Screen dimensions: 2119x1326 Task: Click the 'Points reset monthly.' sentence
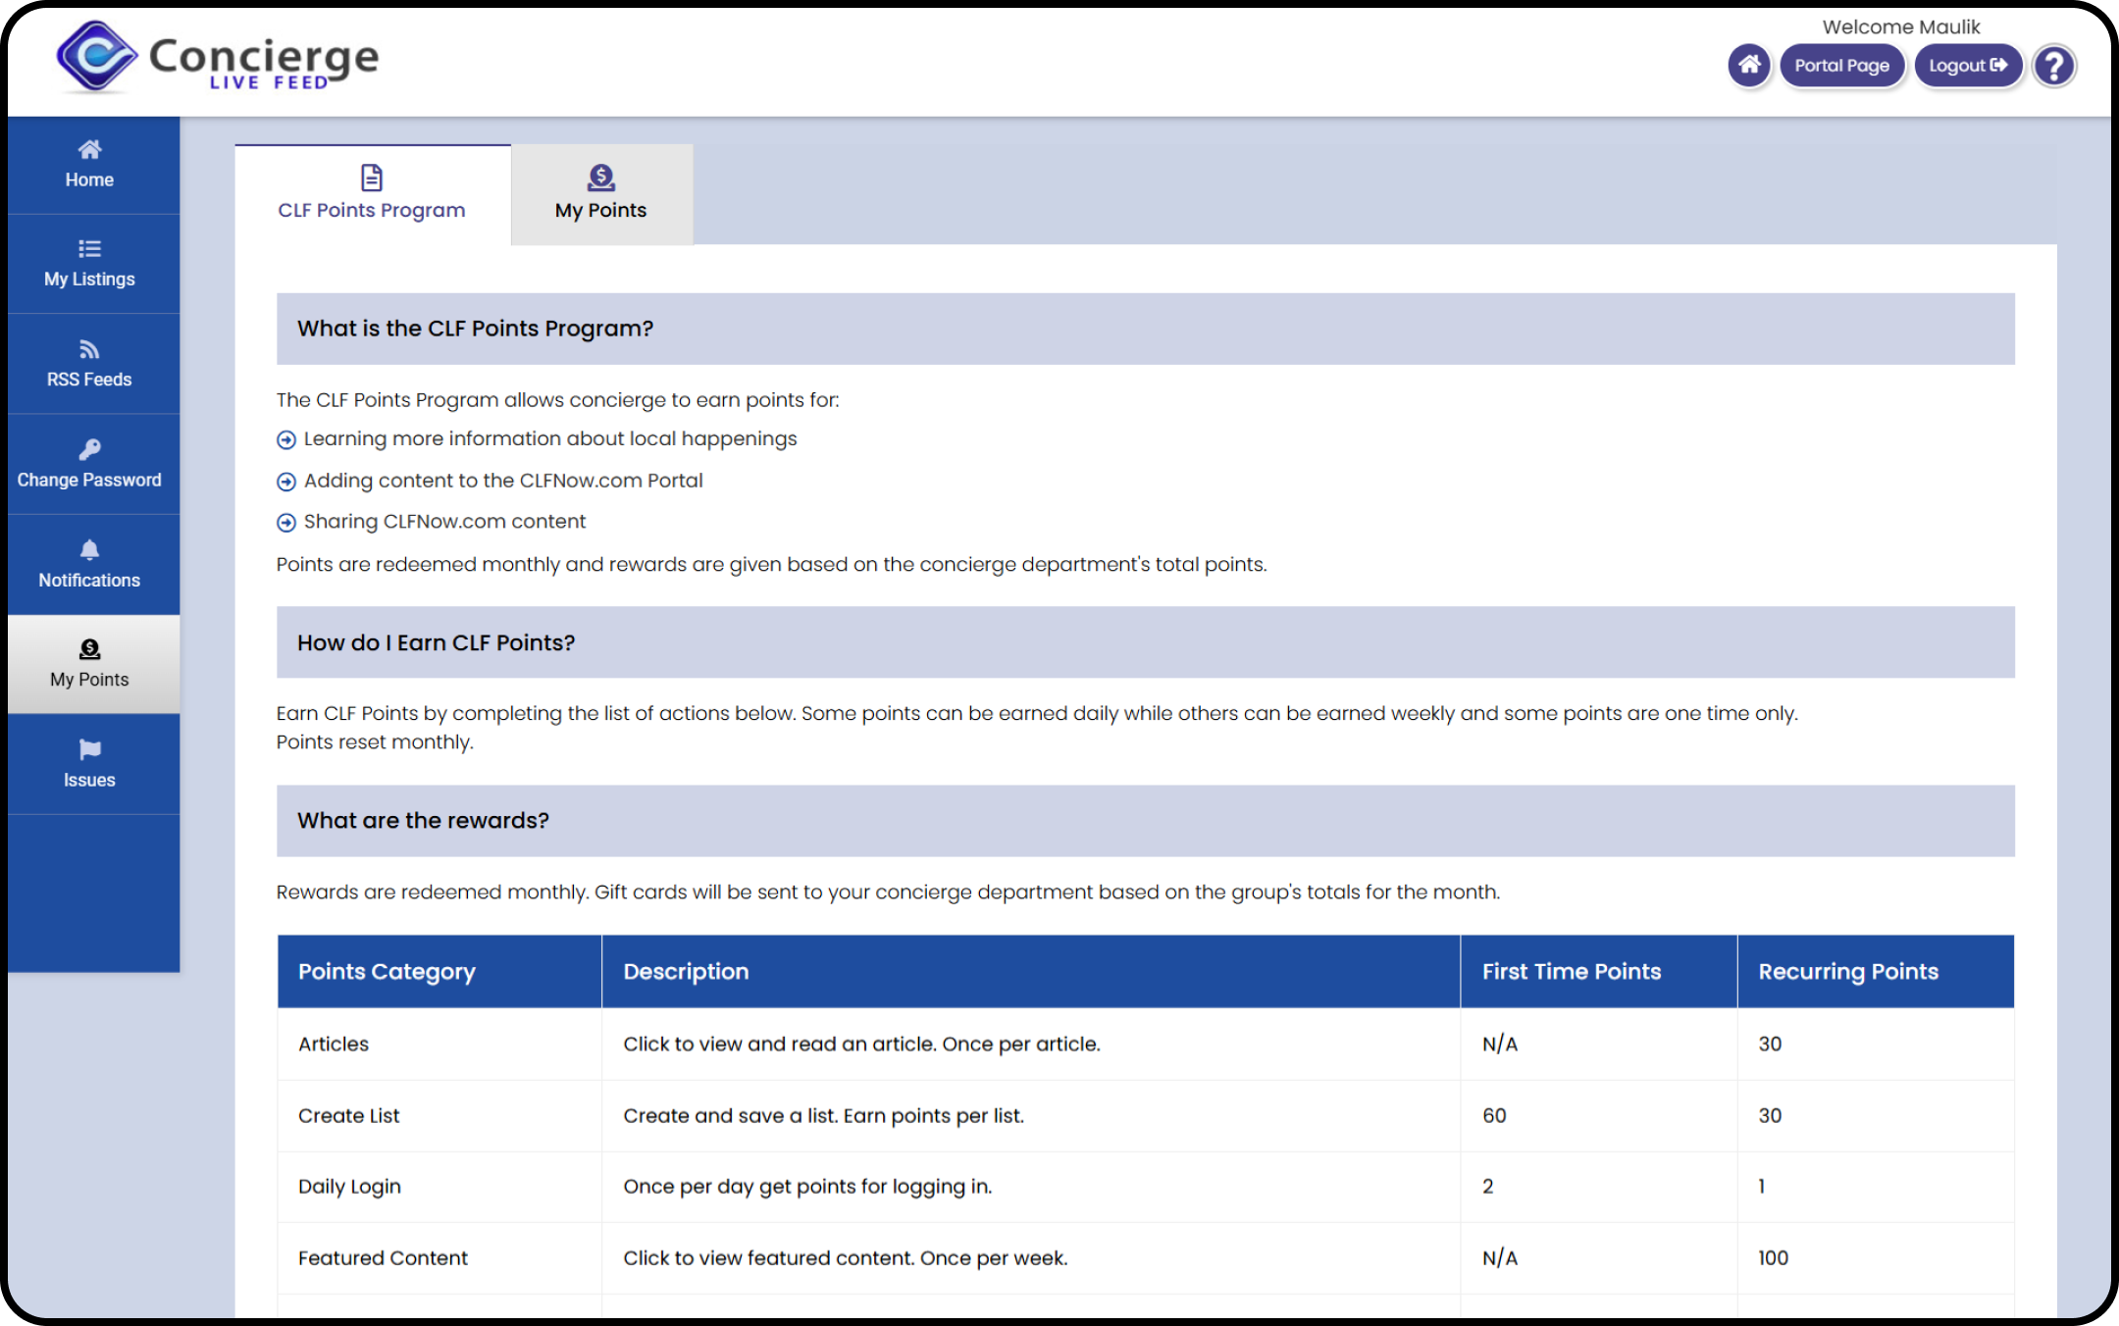click(375, 741)
